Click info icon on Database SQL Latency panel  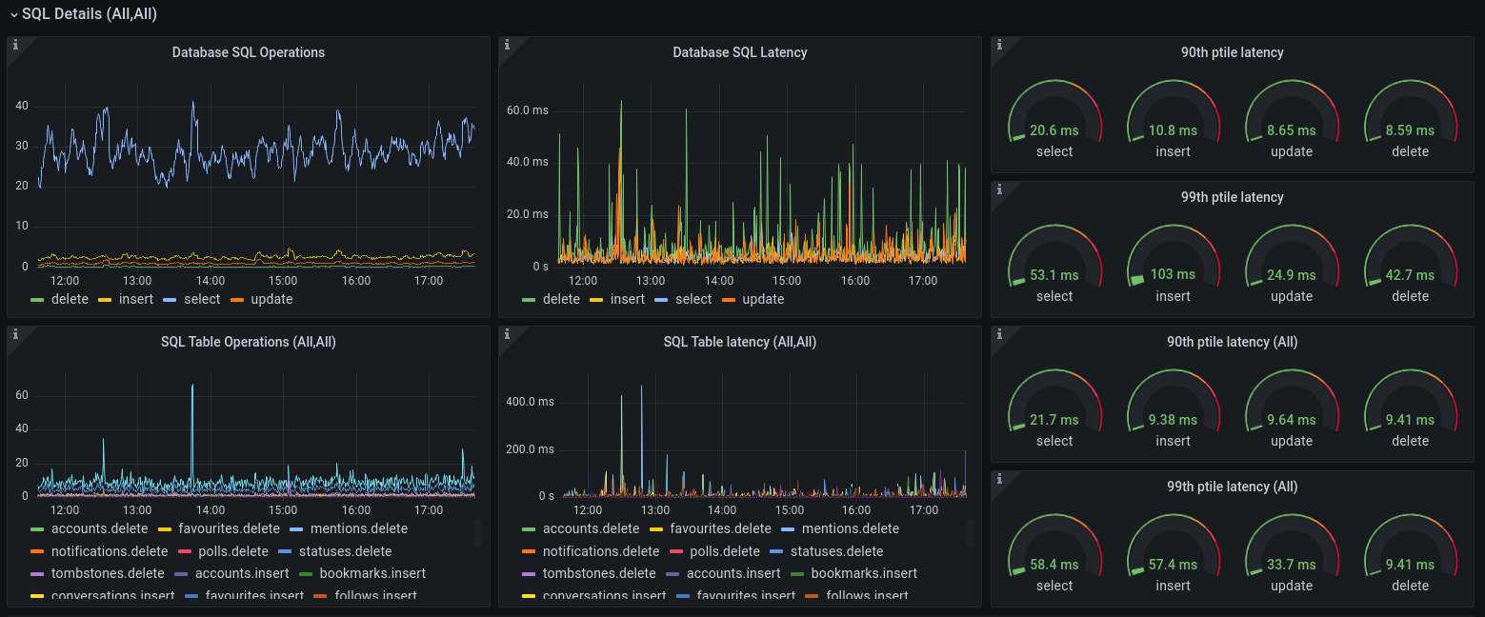(507, 45)
